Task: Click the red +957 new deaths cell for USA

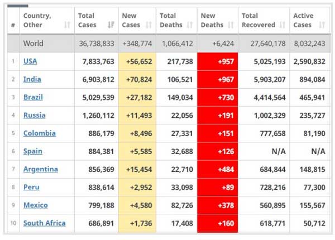Action: (x=217, y=61)
